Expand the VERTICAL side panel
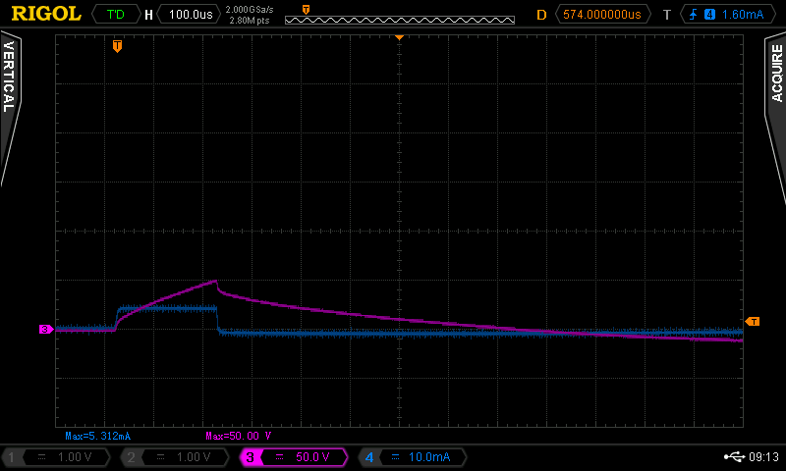The image size is (786, 471). coord(10,108)
